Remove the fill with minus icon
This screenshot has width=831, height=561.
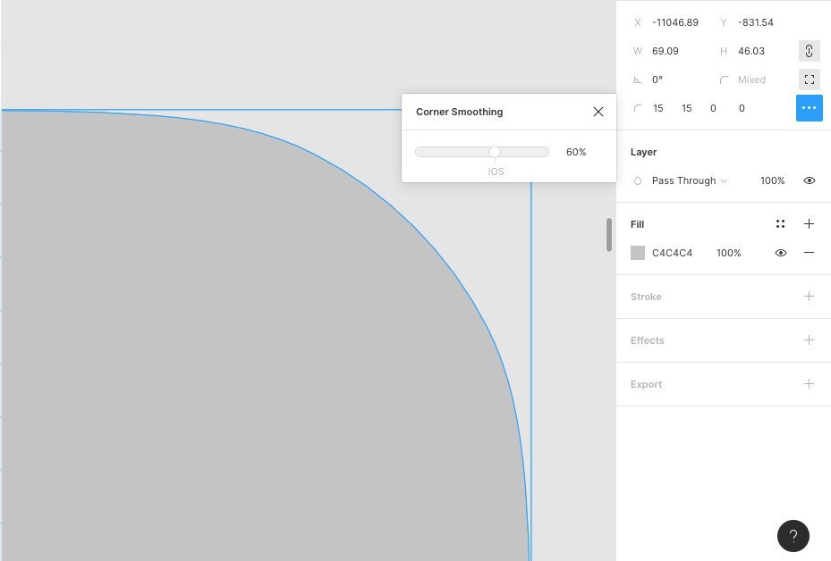[809, 253]
